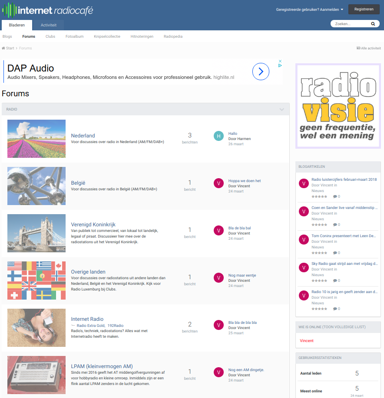The height and width of the screenshot is (398, 384).
Task: Close the ad with the X icon
Action: tap(280, 61)
